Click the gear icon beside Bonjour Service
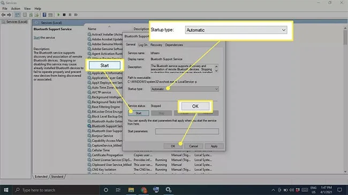Screen dimensions: 348x195 (89, 136)
